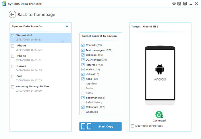Click the phone transfer icon on Start Copy
Viewport: 201px width, 139px height.
coord(86,126)
